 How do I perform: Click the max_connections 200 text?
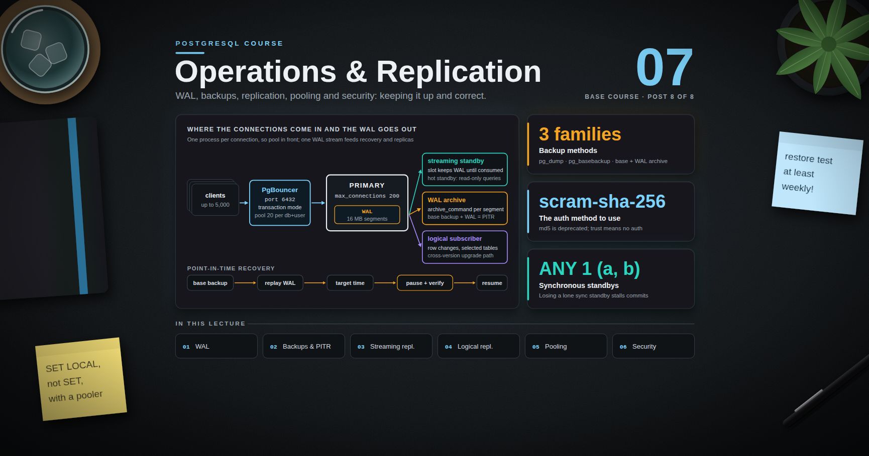[x=367, y=196]
